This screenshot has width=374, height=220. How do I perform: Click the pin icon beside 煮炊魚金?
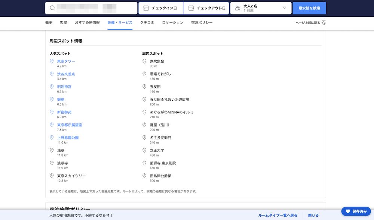click(x=144, y=61)
